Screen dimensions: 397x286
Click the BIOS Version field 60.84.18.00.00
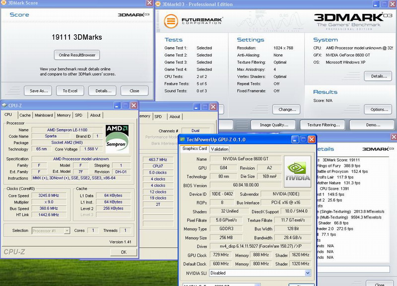pyautogui.click(x=246, y=185)
